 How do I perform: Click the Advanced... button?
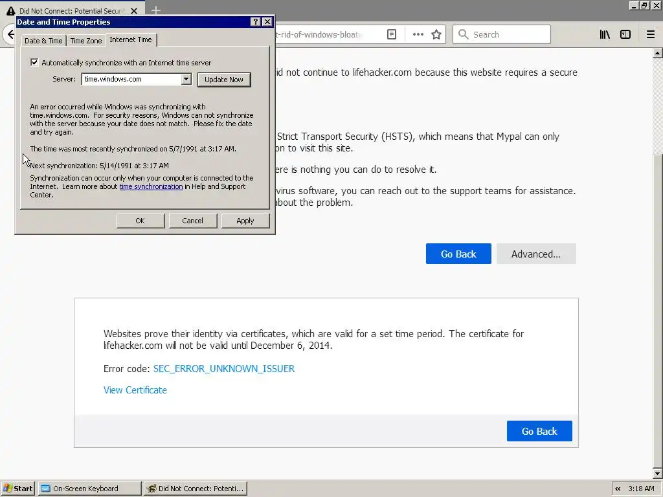[536, 254]
